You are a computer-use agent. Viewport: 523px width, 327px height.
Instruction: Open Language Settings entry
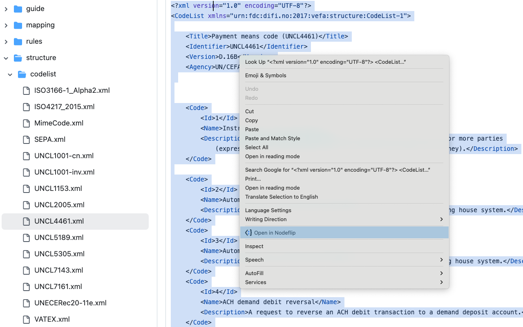pyautogui.click(x=344, y=210)
